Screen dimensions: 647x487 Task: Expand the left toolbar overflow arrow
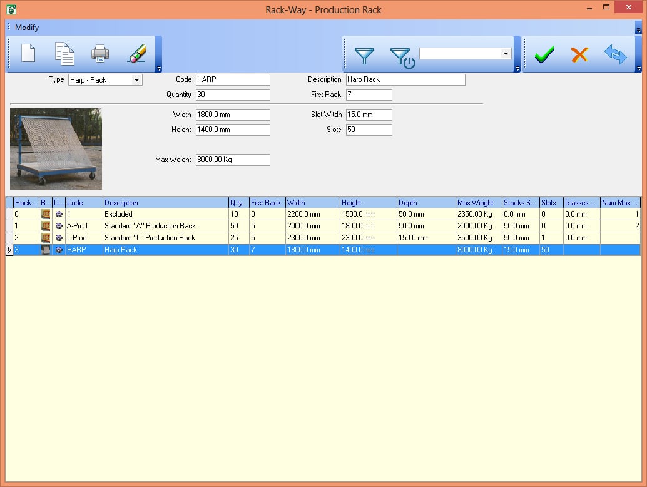click(159, 69)
